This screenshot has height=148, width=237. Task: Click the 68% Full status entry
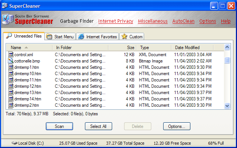[216, 143]
